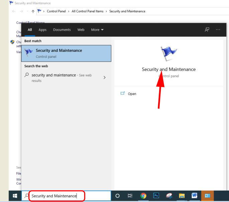Switch to the Documents search tab
Image resolution: width=229 pixels, height=202 pixels.
point(62,30)
